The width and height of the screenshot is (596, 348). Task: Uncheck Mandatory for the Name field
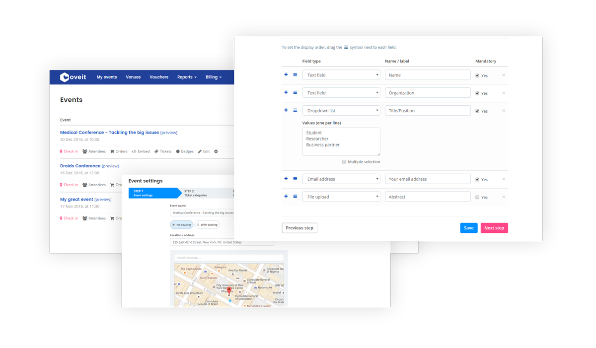pos(477,75)
